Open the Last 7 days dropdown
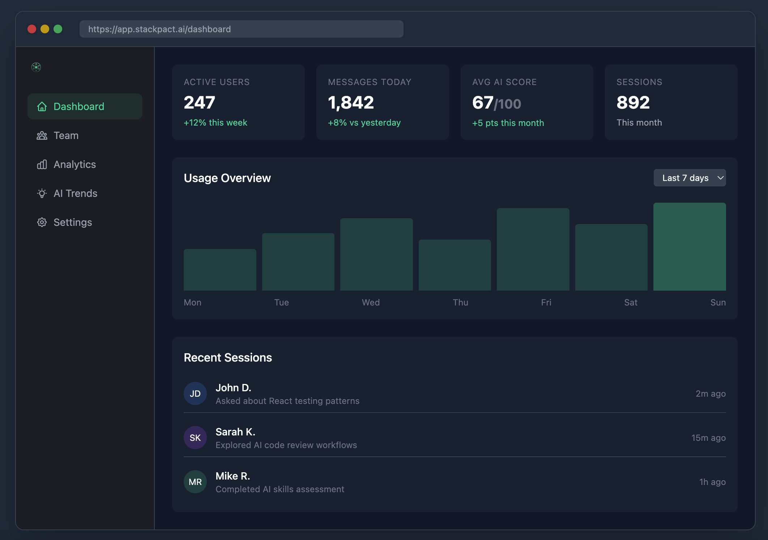 pos(689,178)
